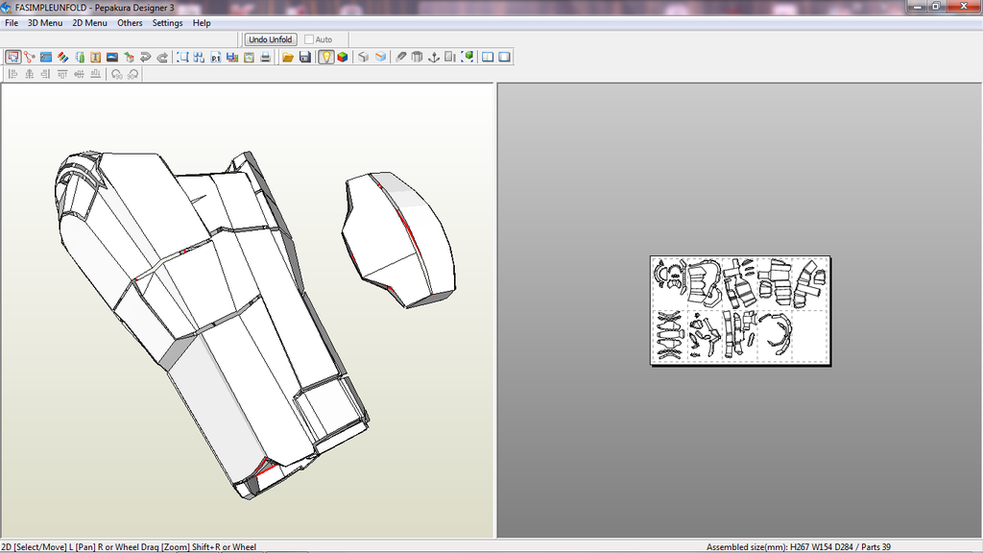Click the Open file folder icon
The height and width of the screenshot is (553, 983).
(288, 58)
